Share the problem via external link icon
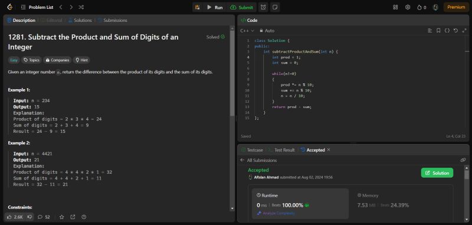 coord(73,217)
